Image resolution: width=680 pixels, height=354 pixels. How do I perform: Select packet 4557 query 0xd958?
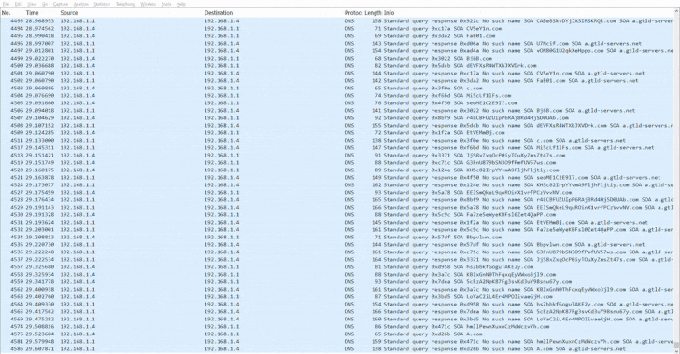(x=337, y=267)
